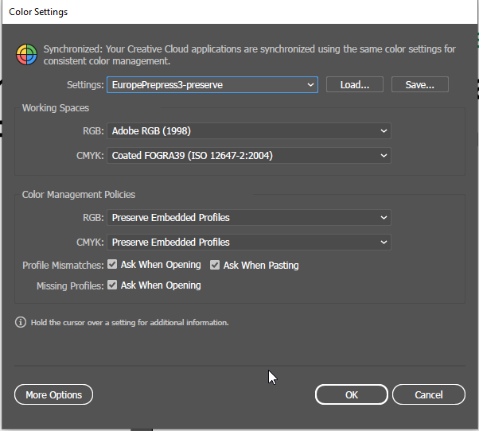
Task: Toggle the Ask When Pasting checkbox
Action: click(x=215, y=265)
